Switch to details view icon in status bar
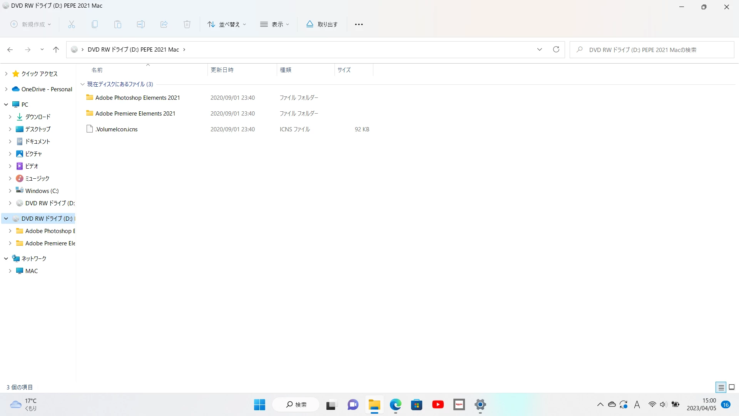This screenshot has height=416, width=739. click(x=721, y=387)
